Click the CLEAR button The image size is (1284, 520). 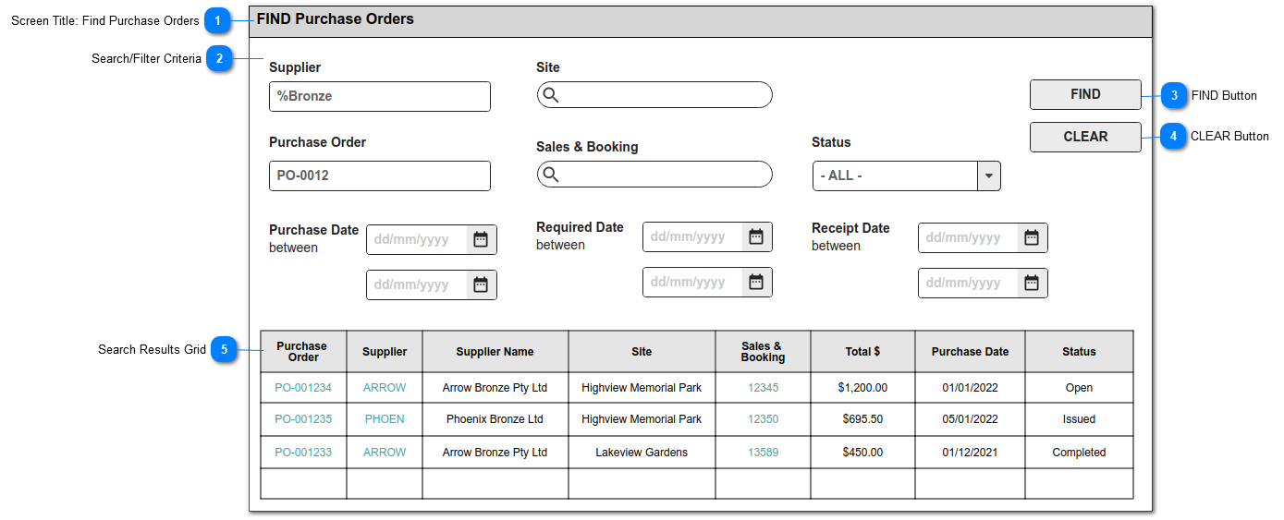pos(1085,137)
